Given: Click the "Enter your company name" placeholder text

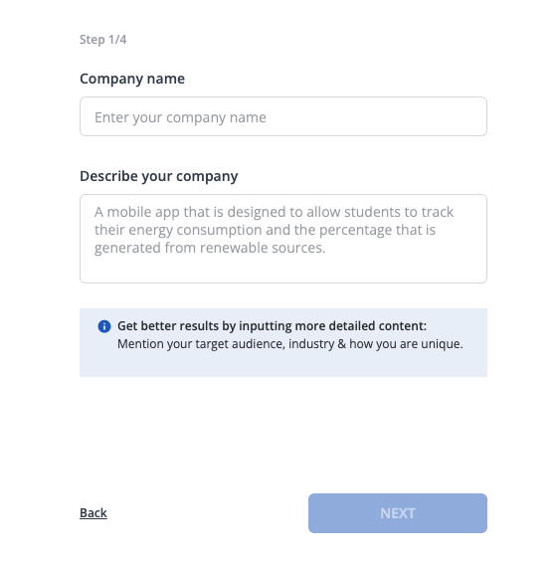Looking at the screenshot, I should tap(180, 117).
